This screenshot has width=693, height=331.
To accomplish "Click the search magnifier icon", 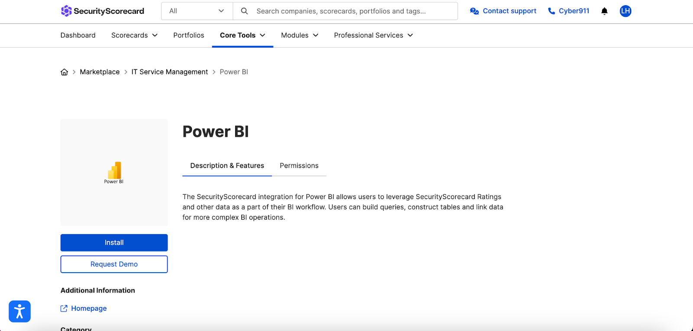I will pyautogui.click(x=244, y=11).
